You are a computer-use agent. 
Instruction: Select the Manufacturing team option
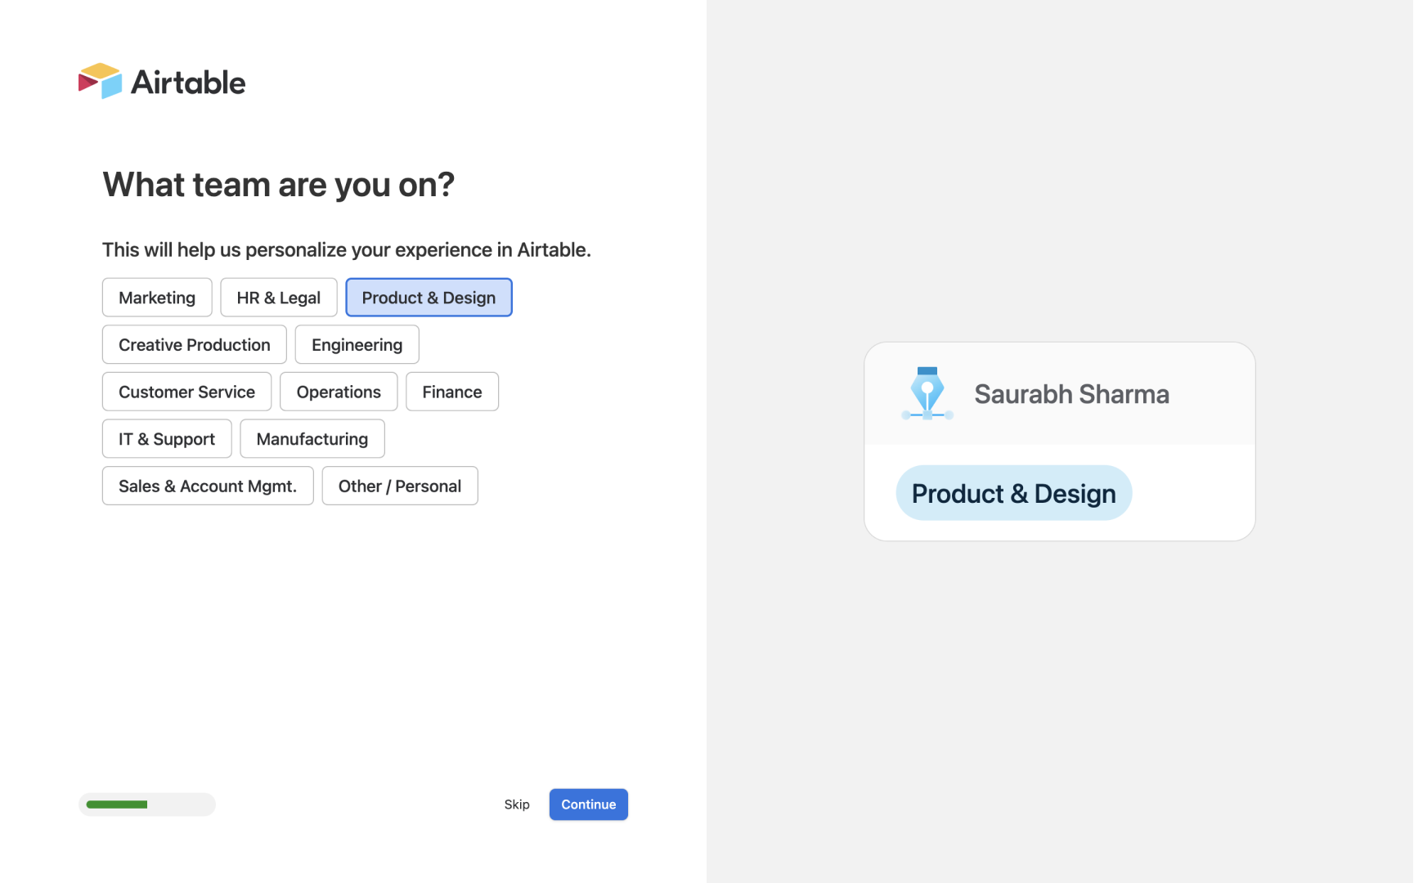[312, 438]
